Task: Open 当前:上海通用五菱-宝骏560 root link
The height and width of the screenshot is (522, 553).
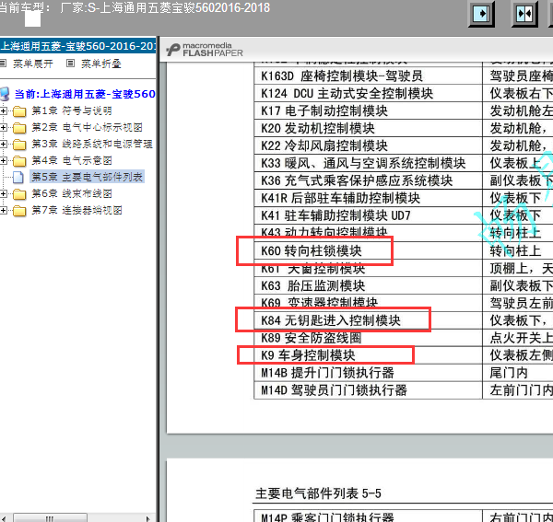Action: click(x=85, y=94)
